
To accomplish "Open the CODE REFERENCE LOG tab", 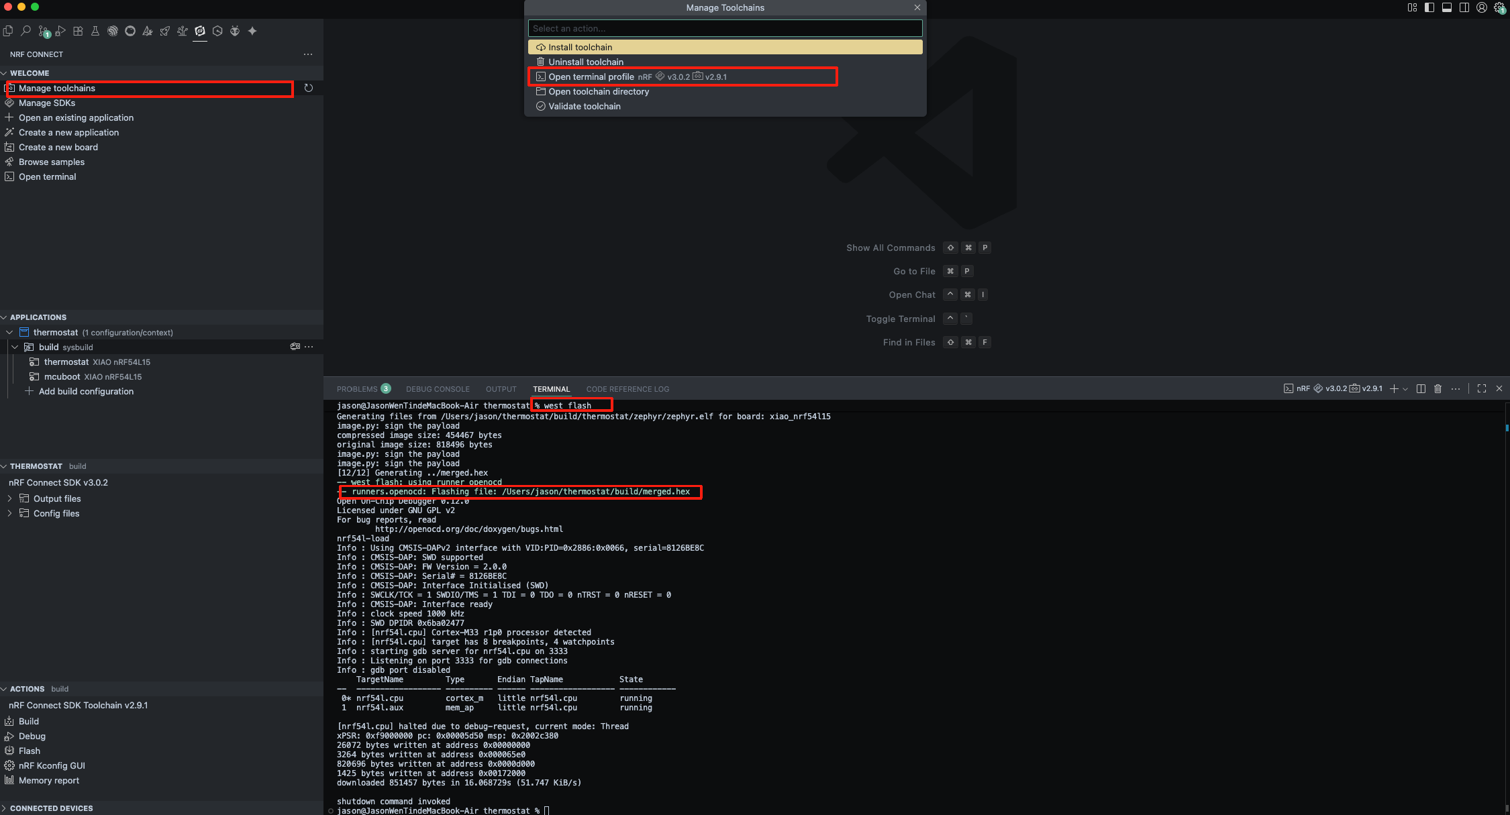I will pyautogui.click(x=627, y=389).
